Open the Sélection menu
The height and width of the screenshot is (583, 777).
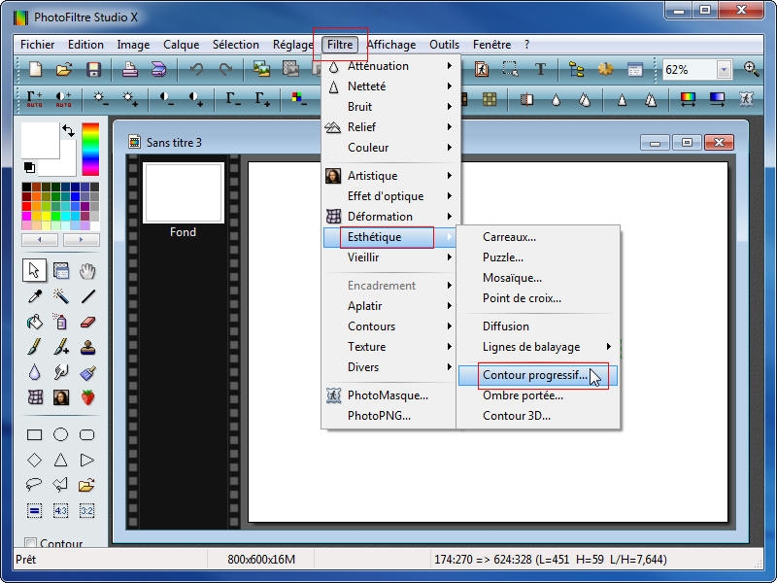[x=235, y=45]
